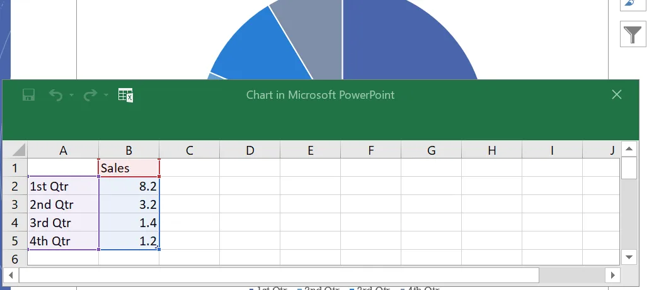Viewport: 671px width, 290px height.
Task: Select column I header
Action: point(552,150)
